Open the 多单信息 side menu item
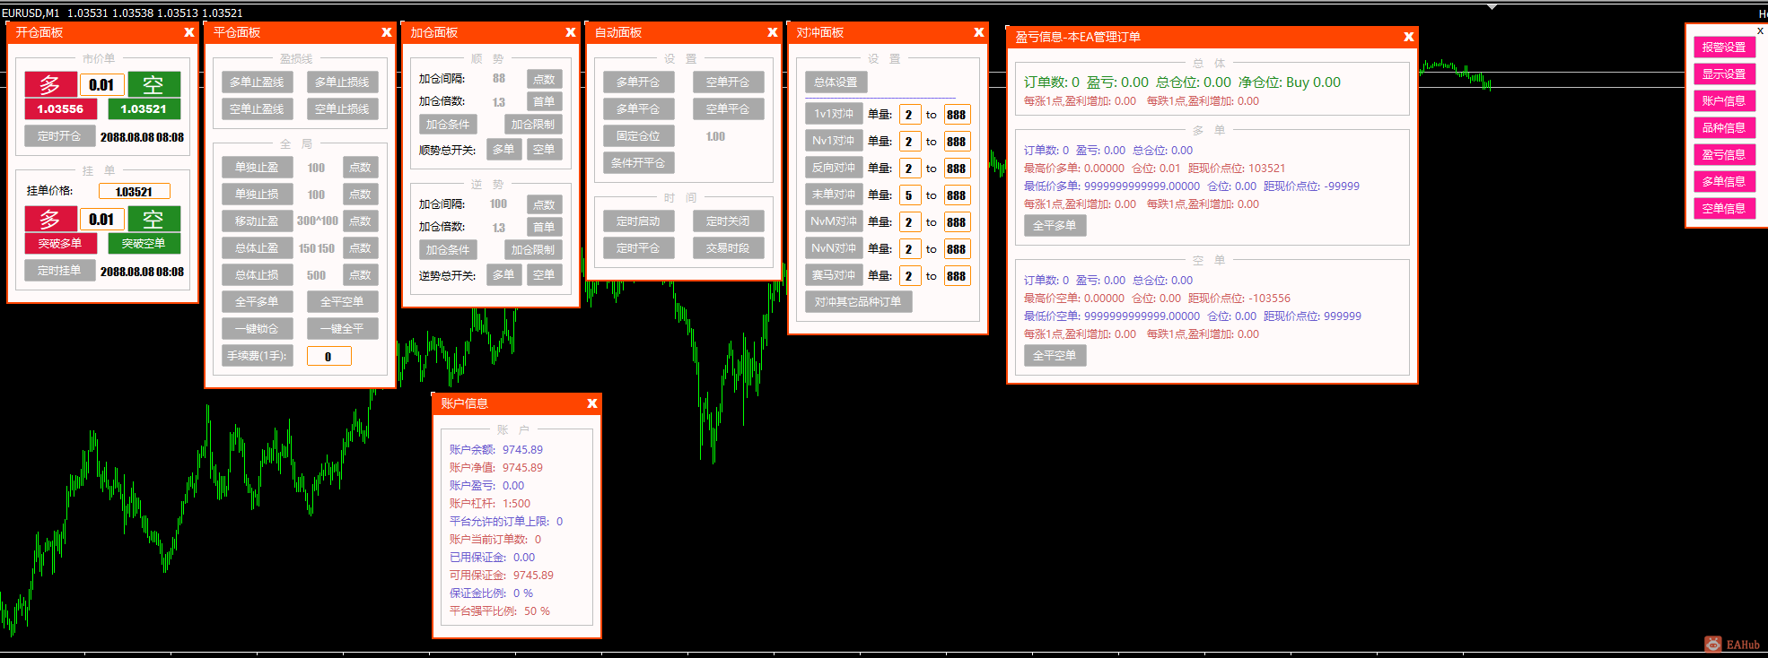The width and height of the screenshot is (1768, 658). (x=1724, y=181)
